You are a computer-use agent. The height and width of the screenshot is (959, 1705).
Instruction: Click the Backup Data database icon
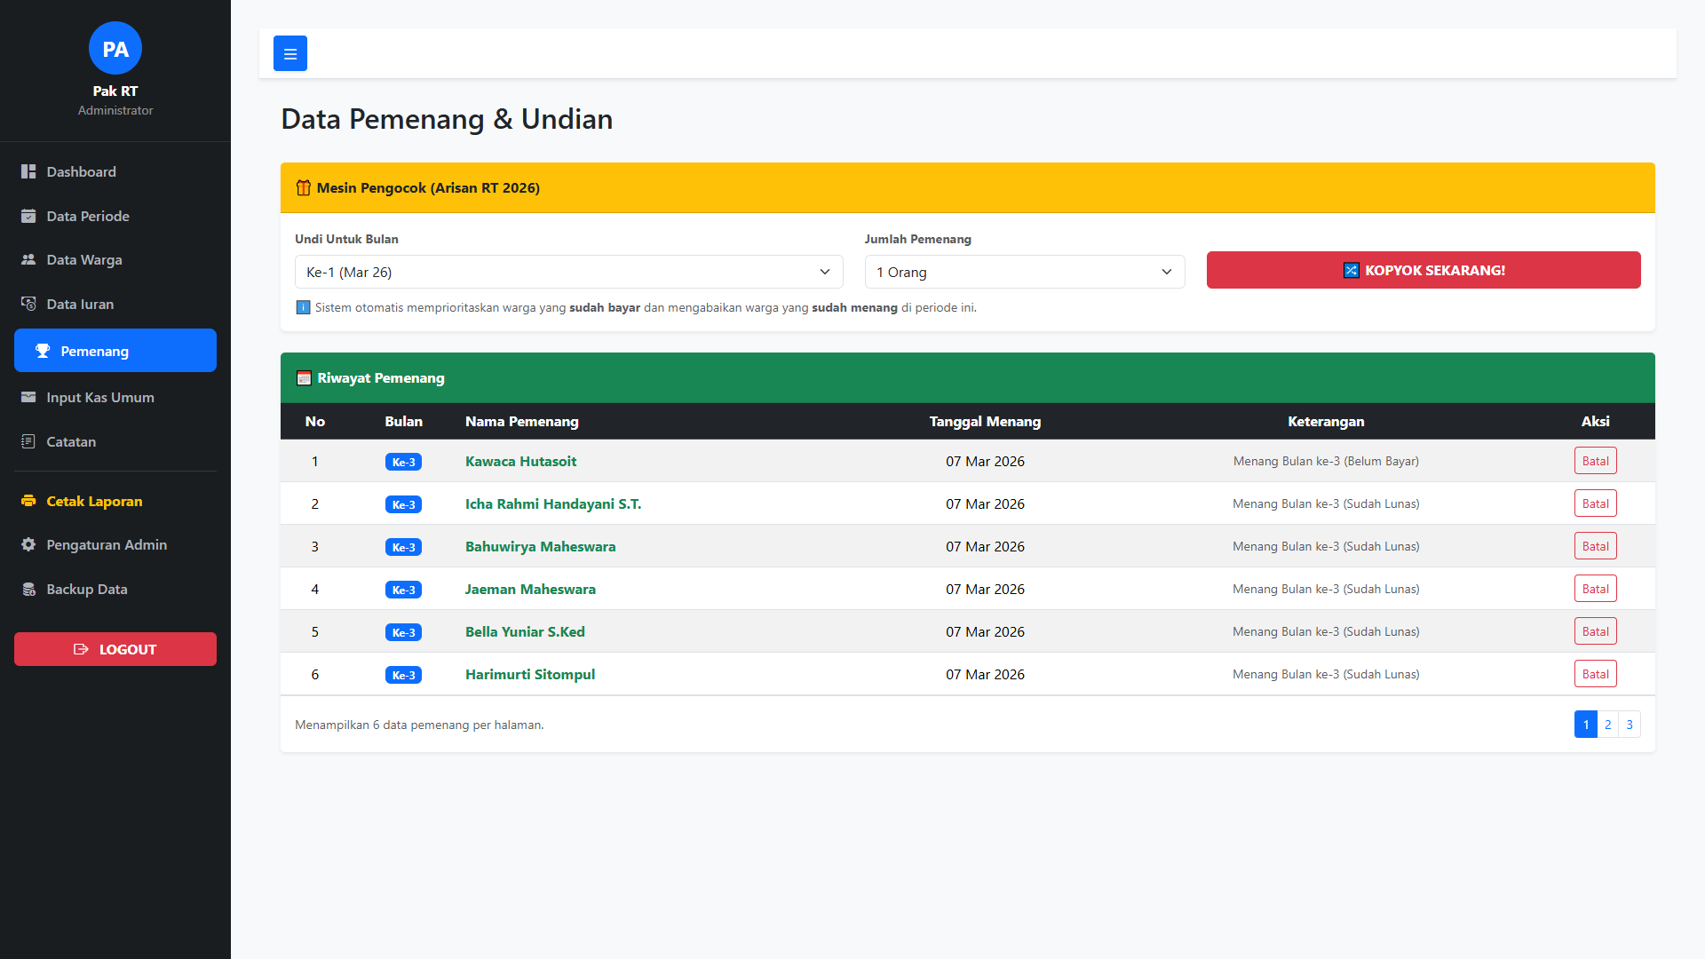pos(28,589)
